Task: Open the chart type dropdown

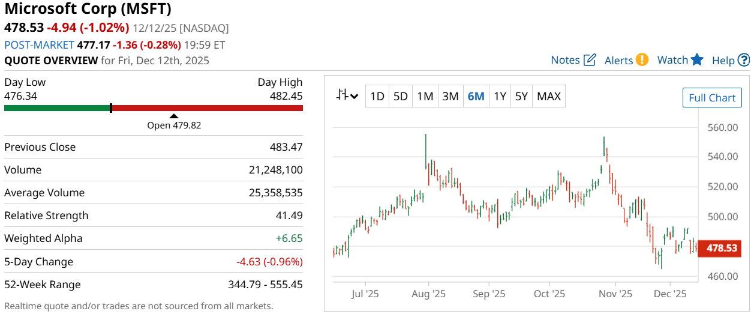Action: pyautogui.click(x=347, y=96)
